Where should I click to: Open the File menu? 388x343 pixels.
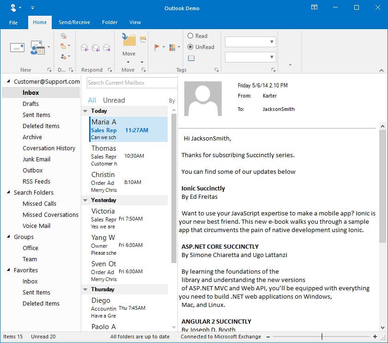click(13, 22)
